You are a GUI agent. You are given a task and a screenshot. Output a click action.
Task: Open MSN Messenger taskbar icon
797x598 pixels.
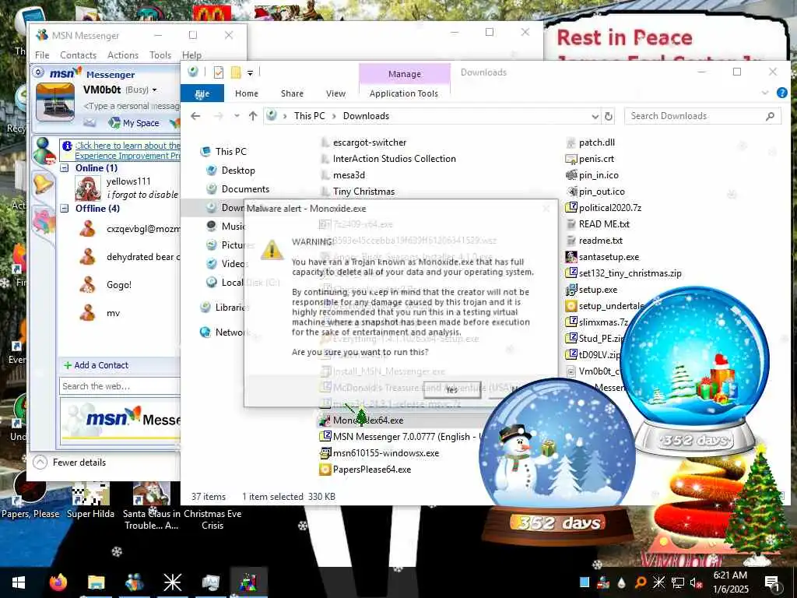click(x=134, y=582)
